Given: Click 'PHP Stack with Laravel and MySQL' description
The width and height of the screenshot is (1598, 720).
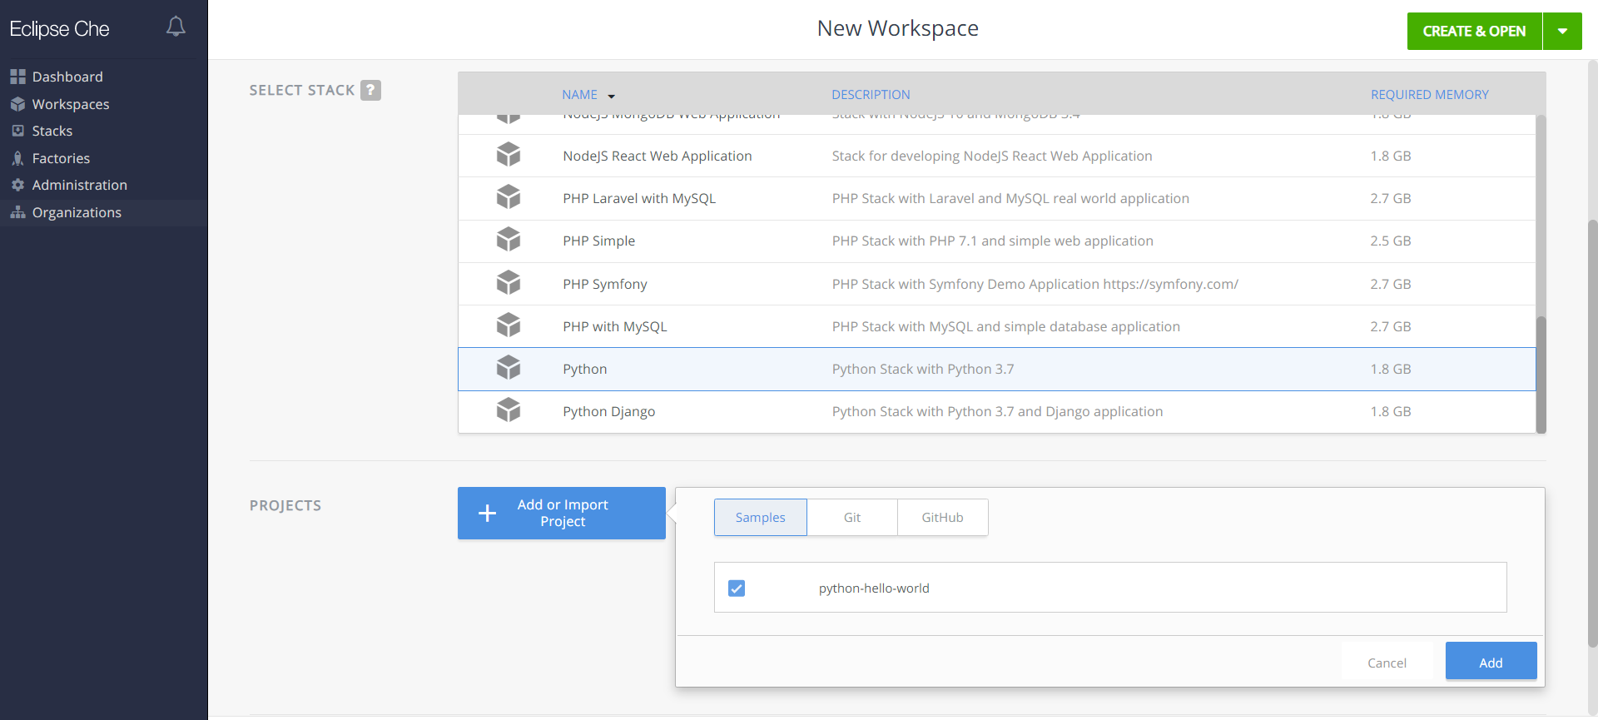Looking at the screenshot, I should [1010, 198].
